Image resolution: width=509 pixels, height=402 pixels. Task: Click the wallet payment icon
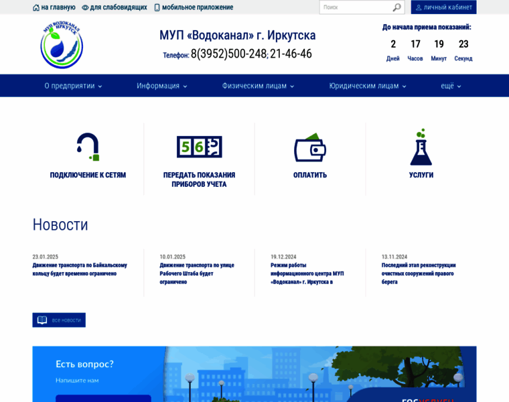tap(310, 147)
